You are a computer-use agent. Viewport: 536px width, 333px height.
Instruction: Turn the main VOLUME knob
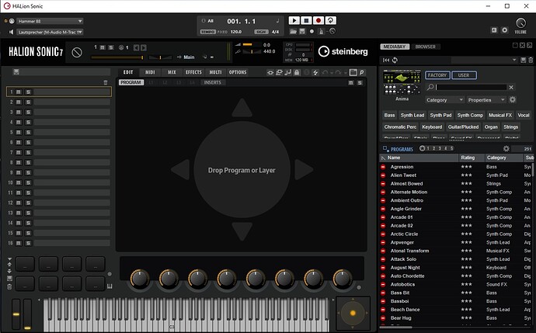click(x=520, y=23)
